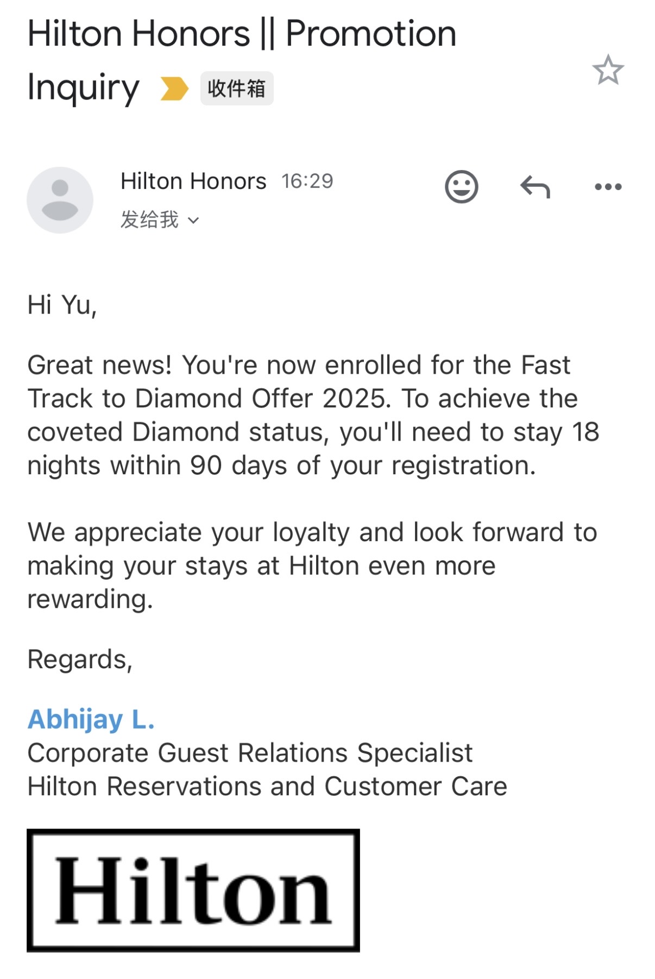Open the three-dot more options menu
Image resolution: width=655 pixels, height=979 pixels.
click(608, 187)
